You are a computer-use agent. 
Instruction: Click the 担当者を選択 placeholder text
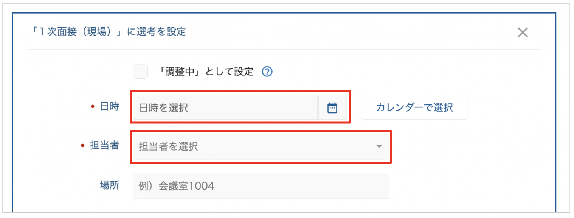(169, 147)
